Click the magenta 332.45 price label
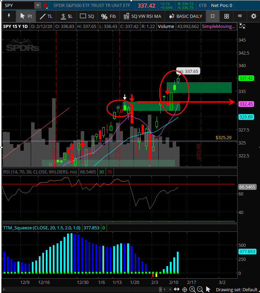This screenshot has height=293, width=260. click(246, 104)
